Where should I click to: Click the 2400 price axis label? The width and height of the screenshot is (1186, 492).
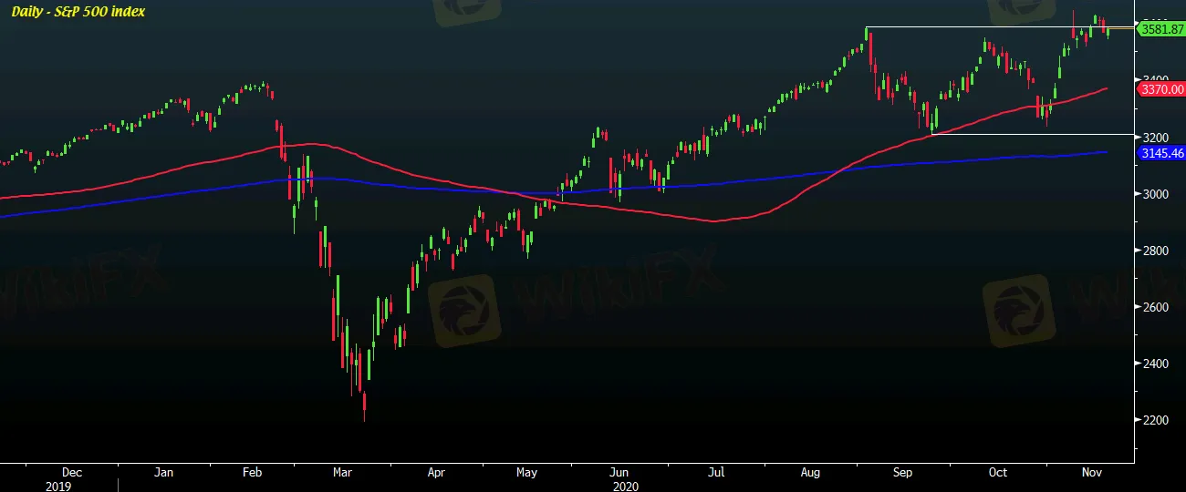tap(1155, 364)
